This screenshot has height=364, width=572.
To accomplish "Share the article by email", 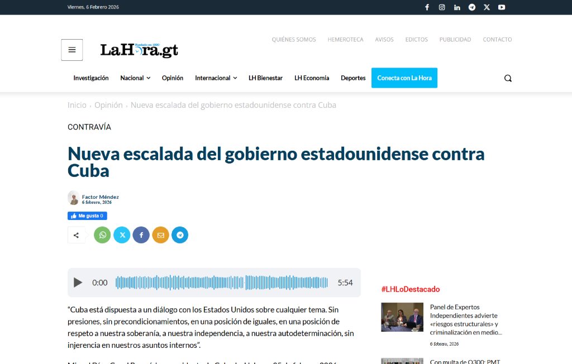I will [x=160, y=234].
